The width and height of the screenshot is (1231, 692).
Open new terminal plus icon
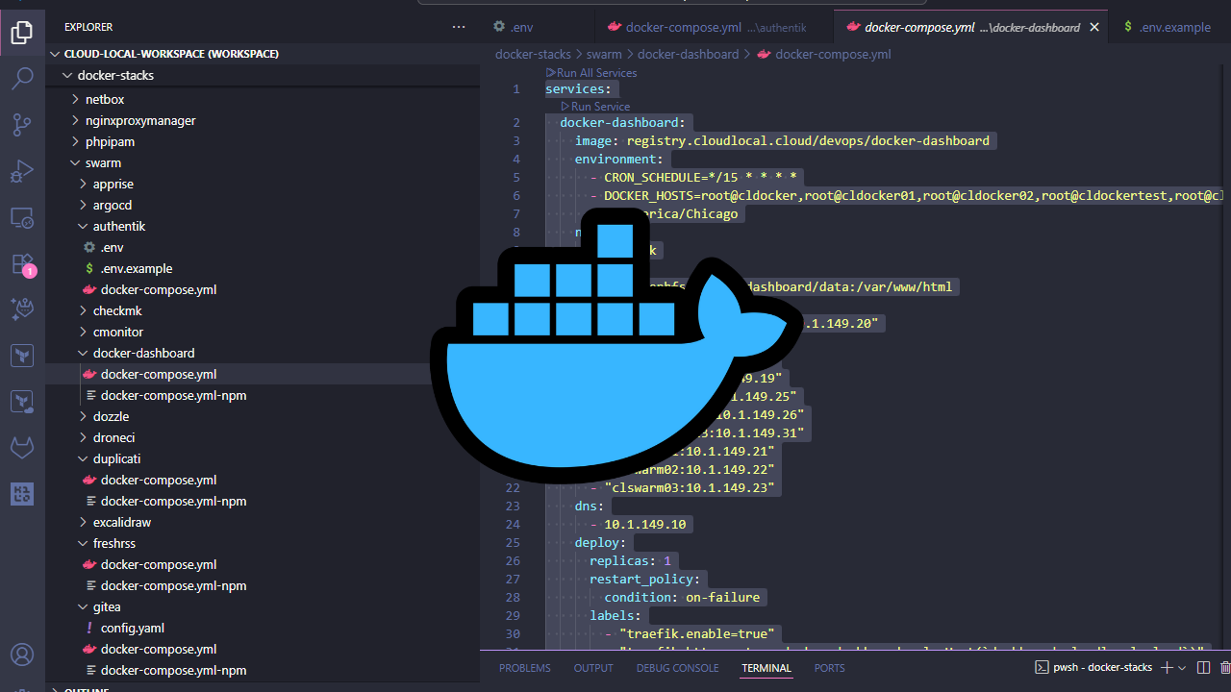[1167, 667]
